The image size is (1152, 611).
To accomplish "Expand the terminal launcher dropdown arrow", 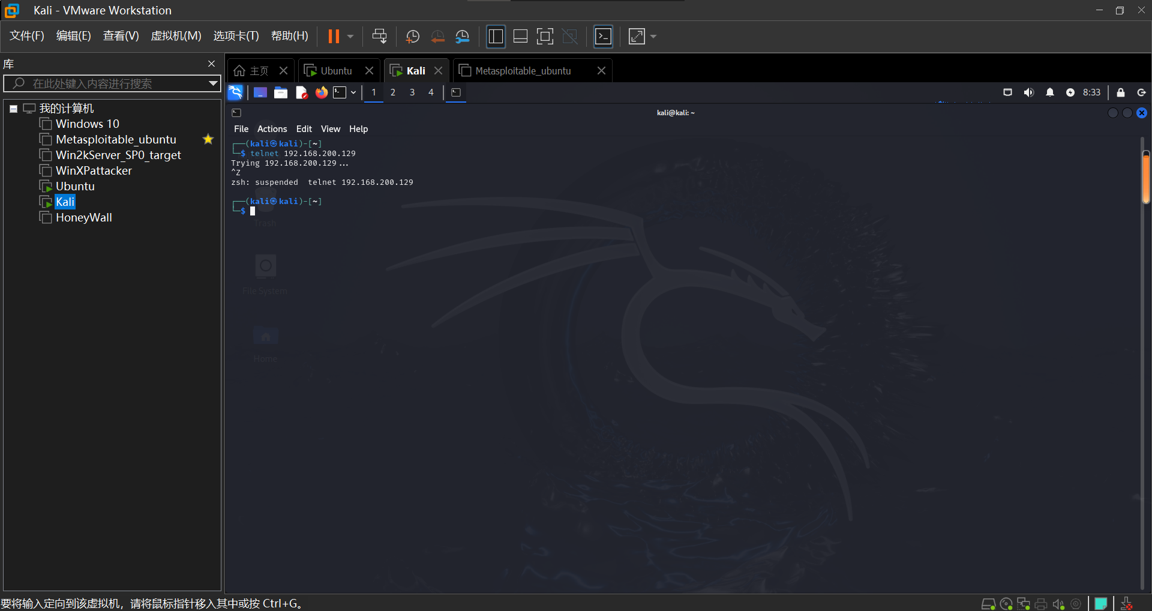I will (x=353, y=92).
